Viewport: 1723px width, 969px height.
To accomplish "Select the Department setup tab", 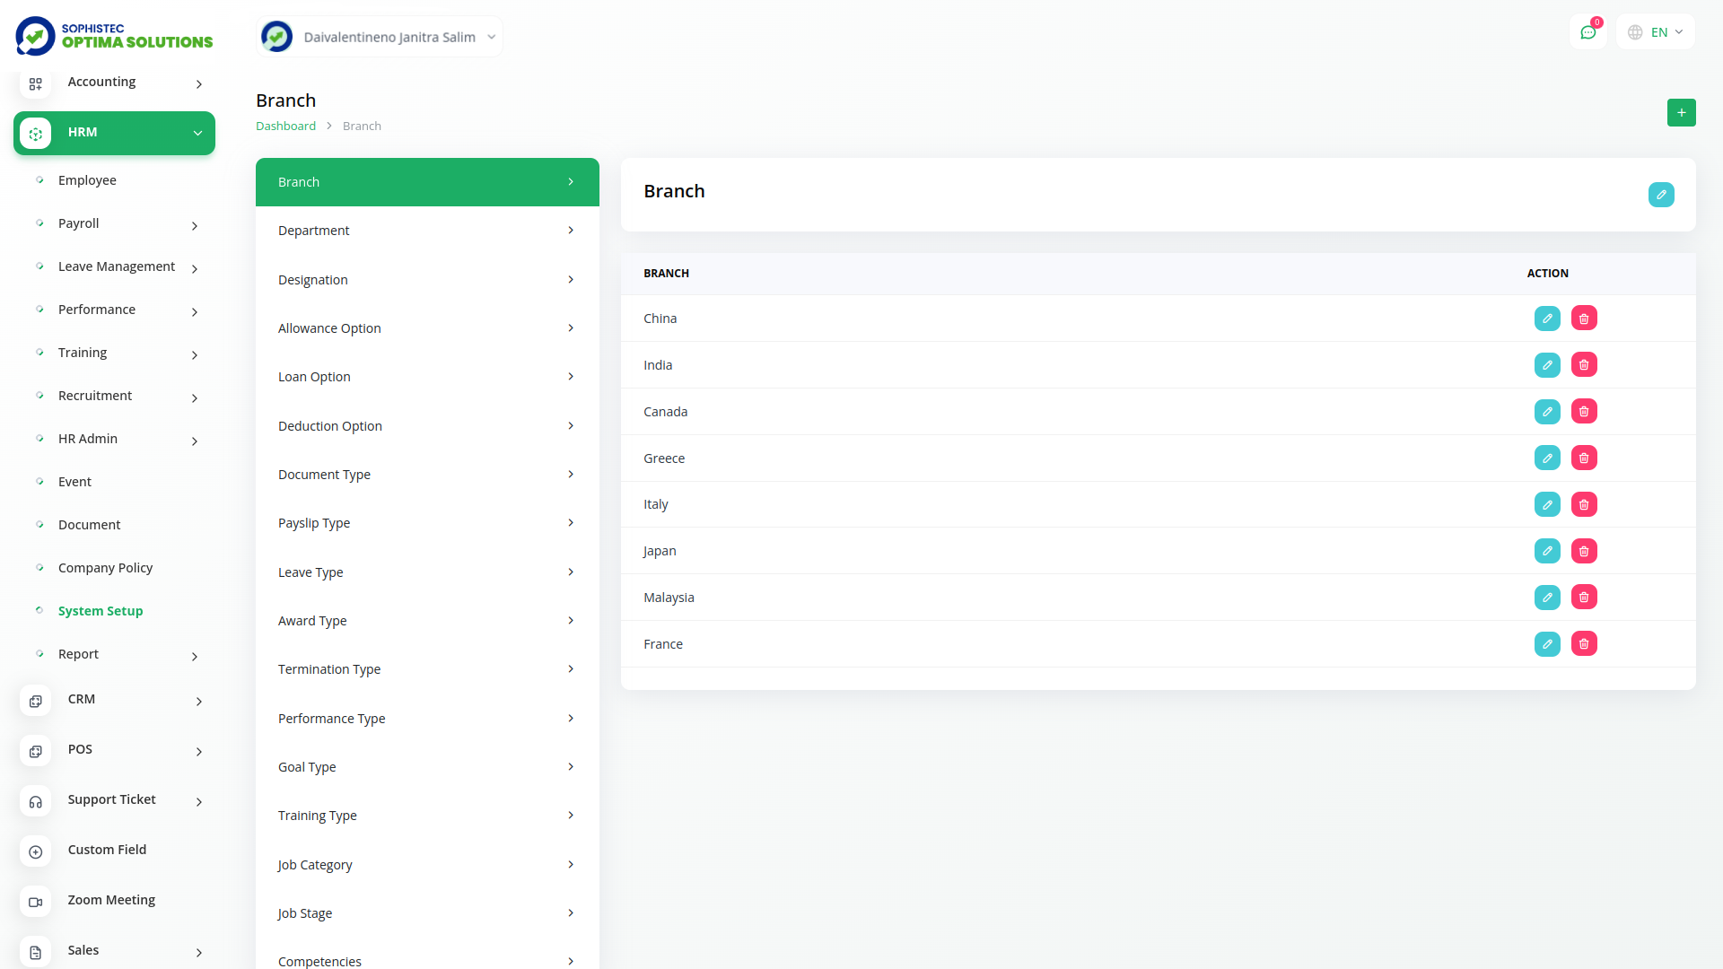I will pos(427,231).
